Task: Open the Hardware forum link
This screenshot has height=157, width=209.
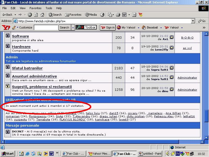Action: (21, 47)
